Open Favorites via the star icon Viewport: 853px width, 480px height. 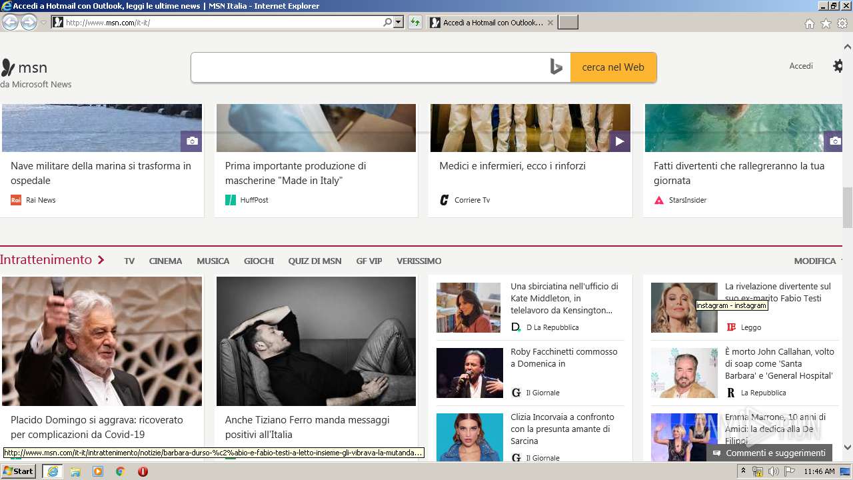coord(826,23)
